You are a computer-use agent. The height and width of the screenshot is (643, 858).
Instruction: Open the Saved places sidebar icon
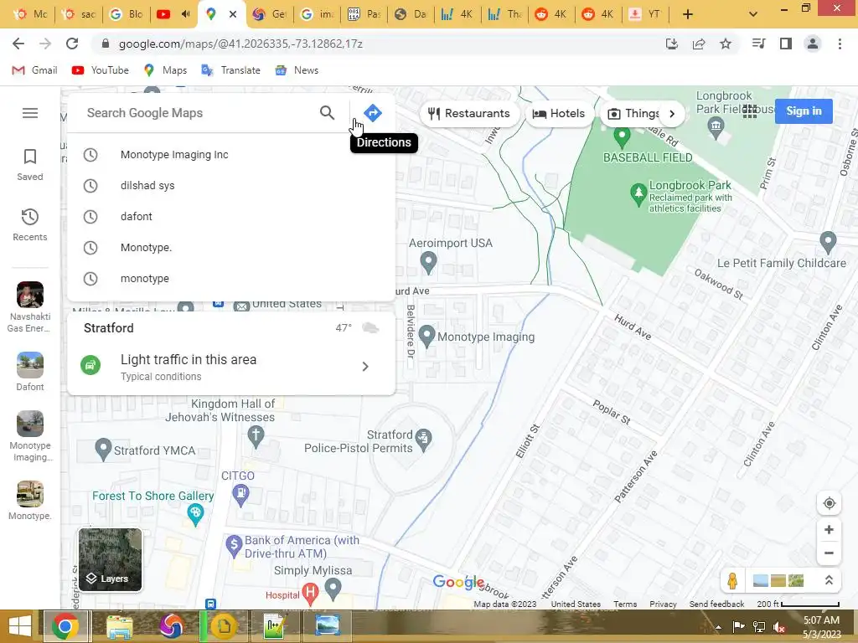click(x=30, y=165)
